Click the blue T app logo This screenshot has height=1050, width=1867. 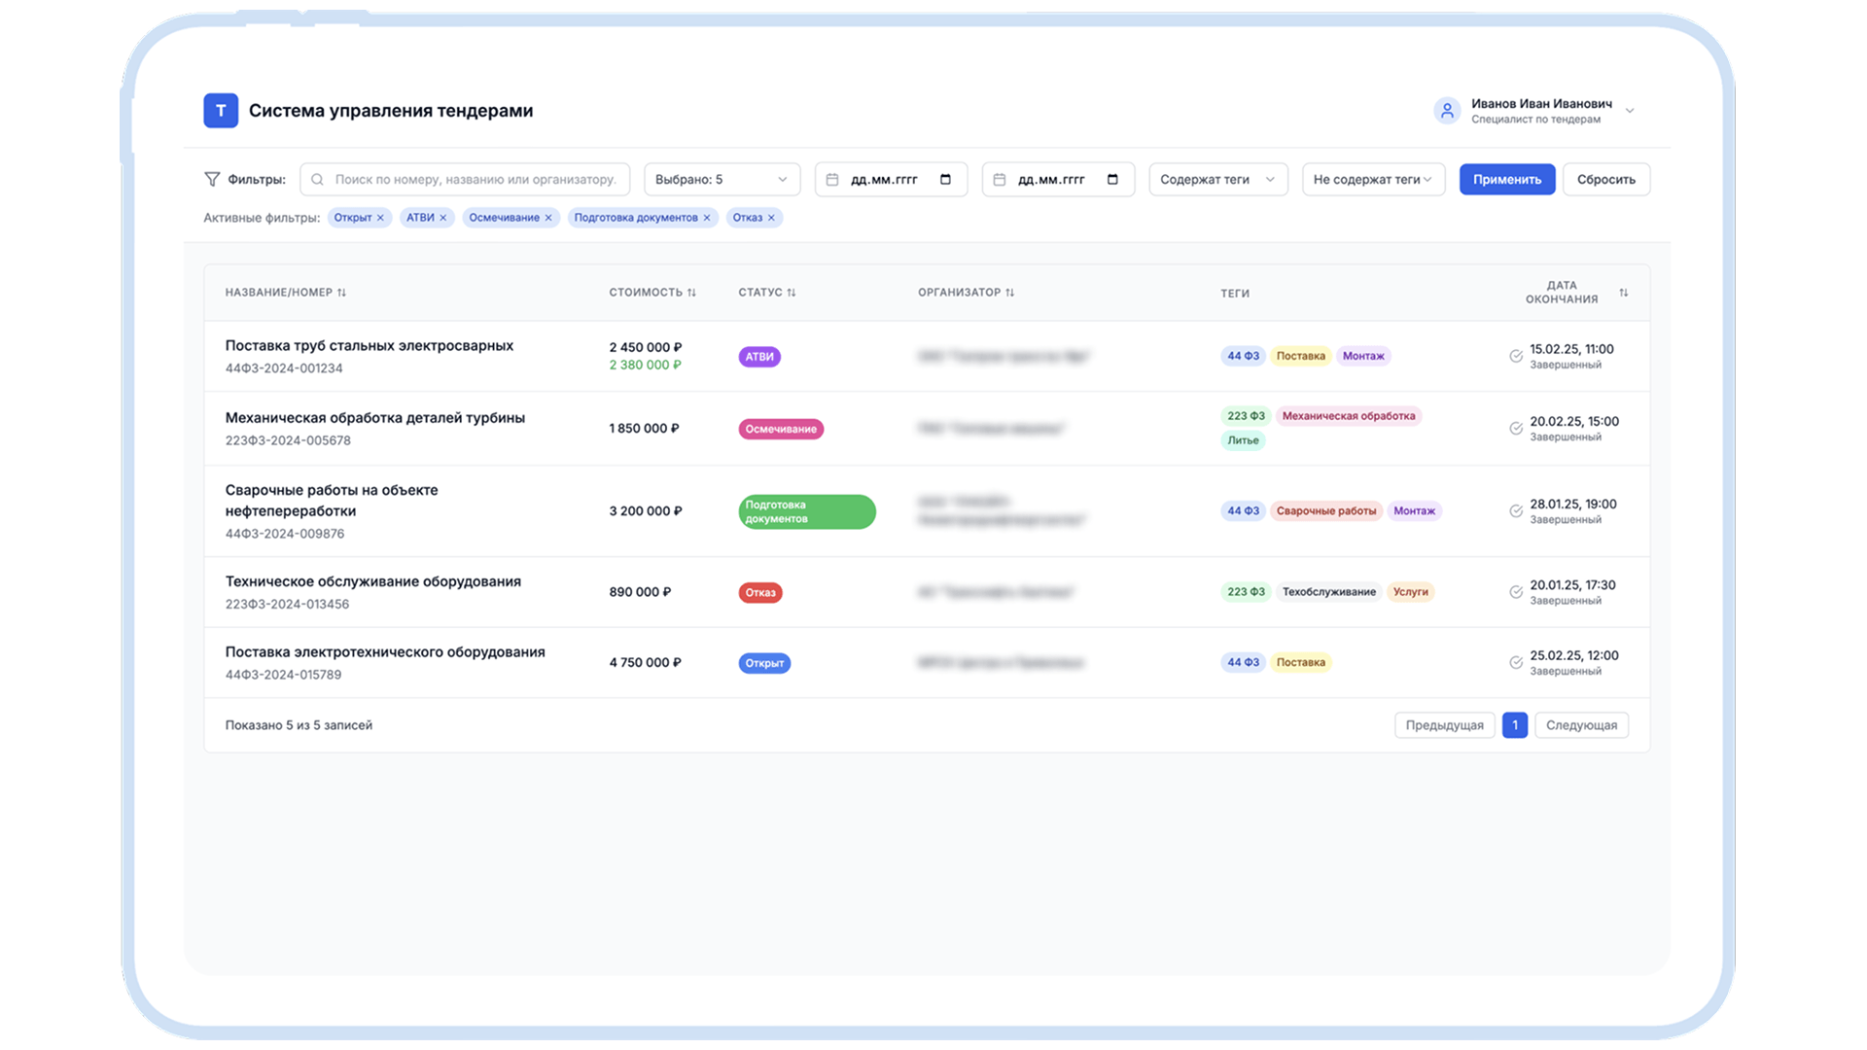tap(221, 111)
